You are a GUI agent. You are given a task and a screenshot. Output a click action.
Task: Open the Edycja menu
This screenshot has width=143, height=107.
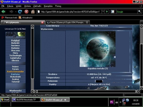pos(10,6)
